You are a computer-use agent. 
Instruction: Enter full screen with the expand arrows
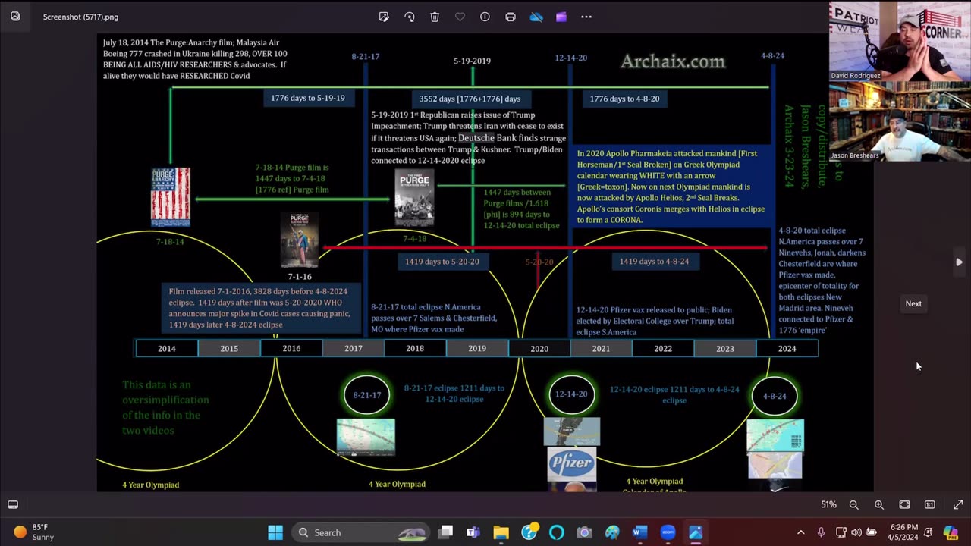(x=957, y=504)
